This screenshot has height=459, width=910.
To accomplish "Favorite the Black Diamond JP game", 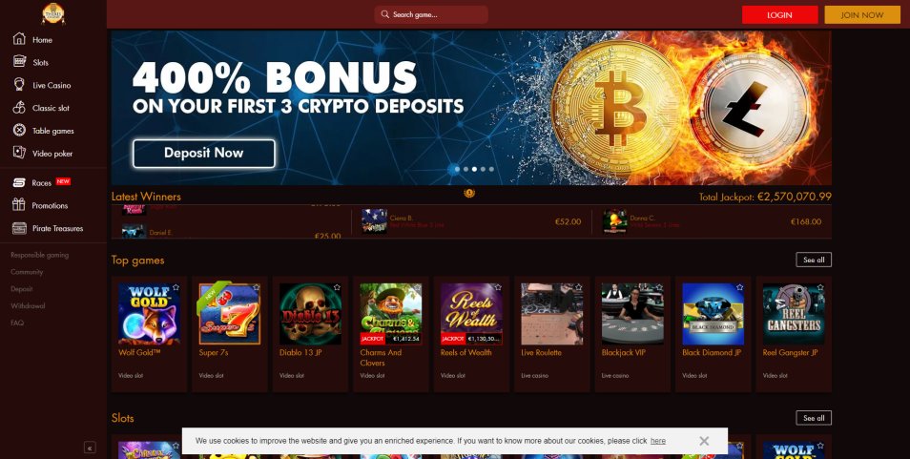I will click(x=740, y=287).
